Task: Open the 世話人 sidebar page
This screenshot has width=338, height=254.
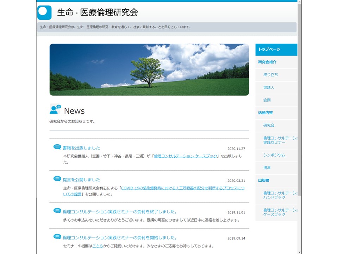Action: point(269,87)
